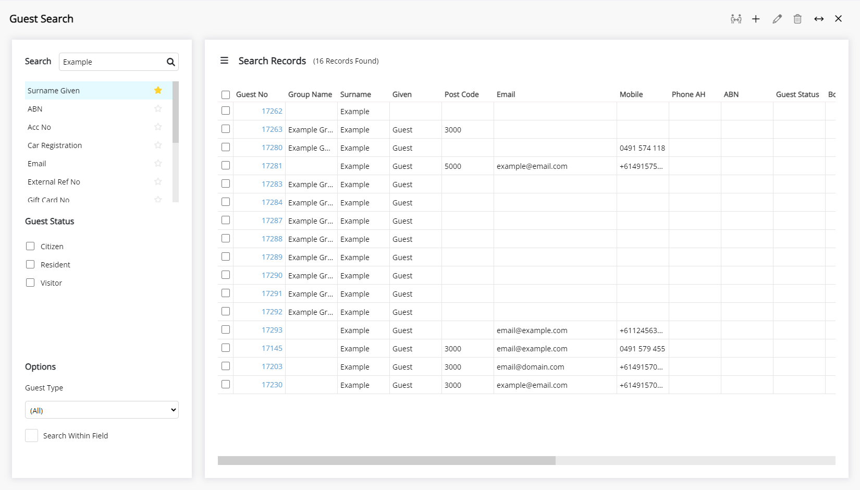Check the row for guest 17230
The width and height of the screenshot is (860, 490).
226,384
